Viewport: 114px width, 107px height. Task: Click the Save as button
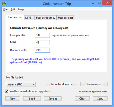53,99
